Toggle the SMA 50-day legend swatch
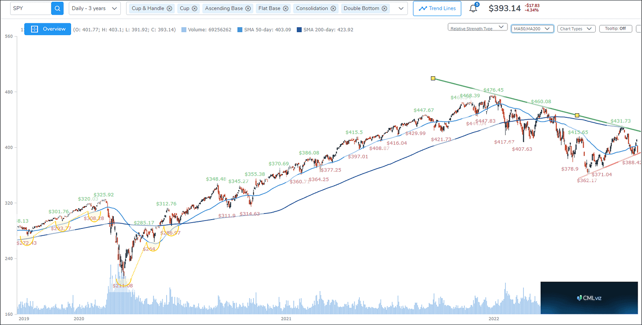This screenshot has width=642, height=325. [240, 30]
